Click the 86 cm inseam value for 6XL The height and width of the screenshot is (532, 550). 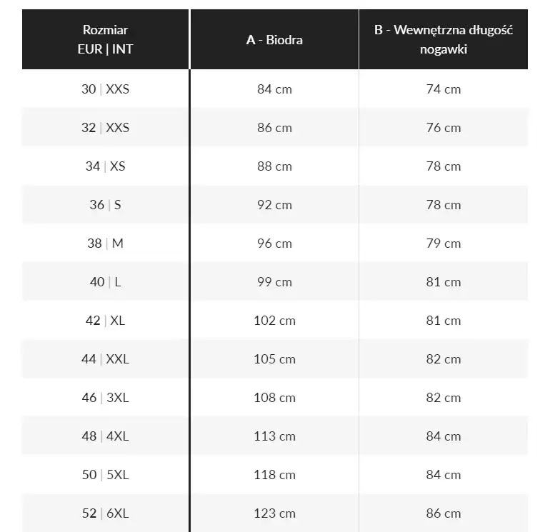(x=443, y=513)
